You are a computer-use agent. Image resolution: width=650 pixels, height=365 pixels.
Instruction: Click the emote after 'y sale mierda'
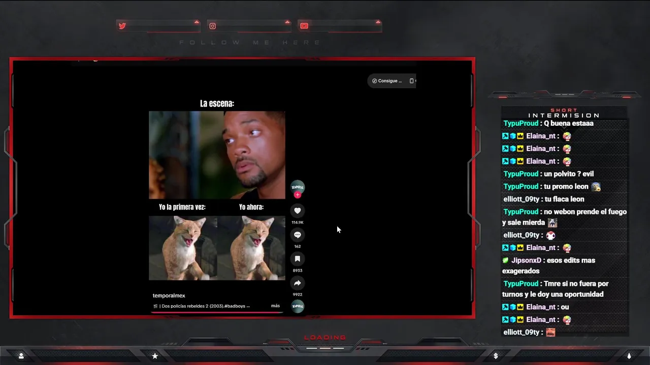552,223
